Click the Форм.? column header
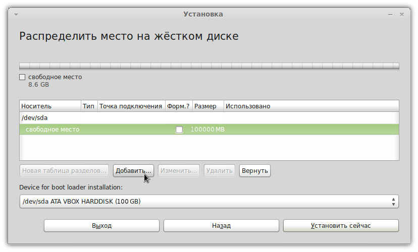Viewport: 418px width, 252px height. [x=179, y=106]
